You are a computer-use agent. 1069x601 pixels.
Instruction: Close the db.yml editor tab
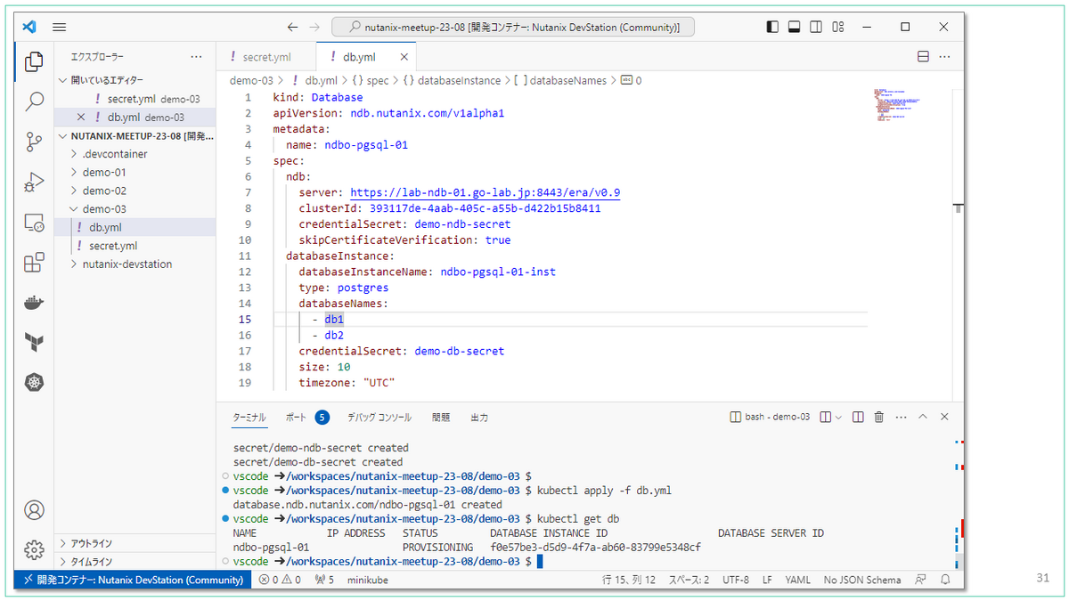pyautogui.click(x=404, y=57)
